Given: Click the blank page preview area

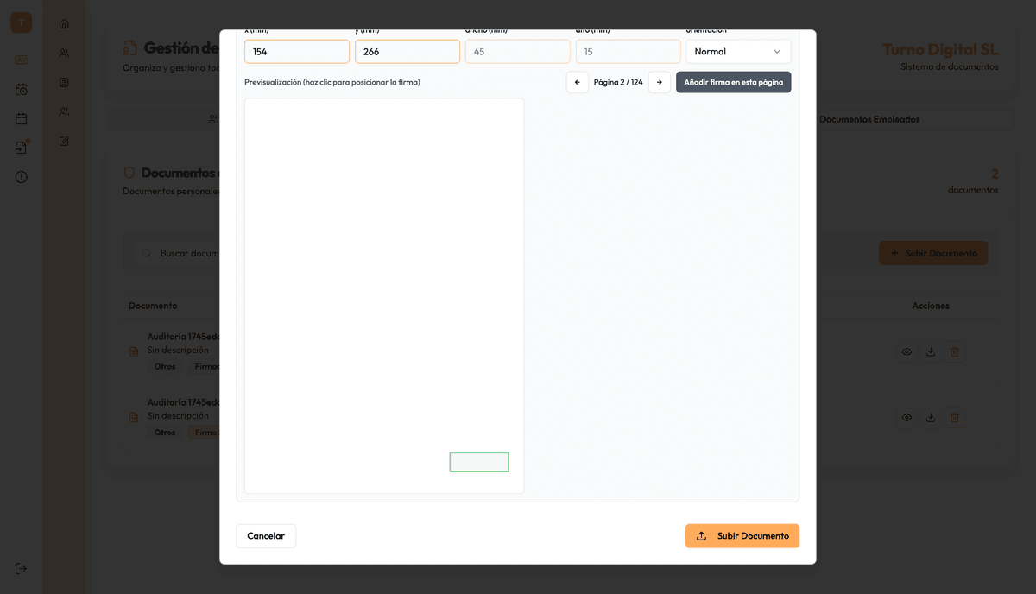Looking at the screenshot, I should pyautogui.click(x=384, y=295).
